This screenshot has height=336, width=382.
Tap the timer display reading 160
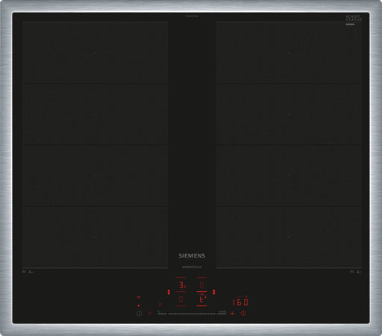tap(240, 302)
